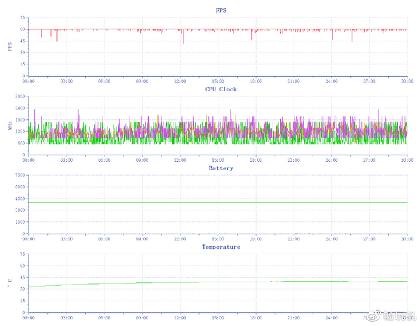Click 15:00 time label under CPU Clock chart

coord(218,160)
